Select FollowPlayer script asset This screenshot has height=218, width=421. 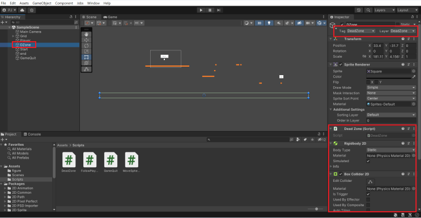90,162
